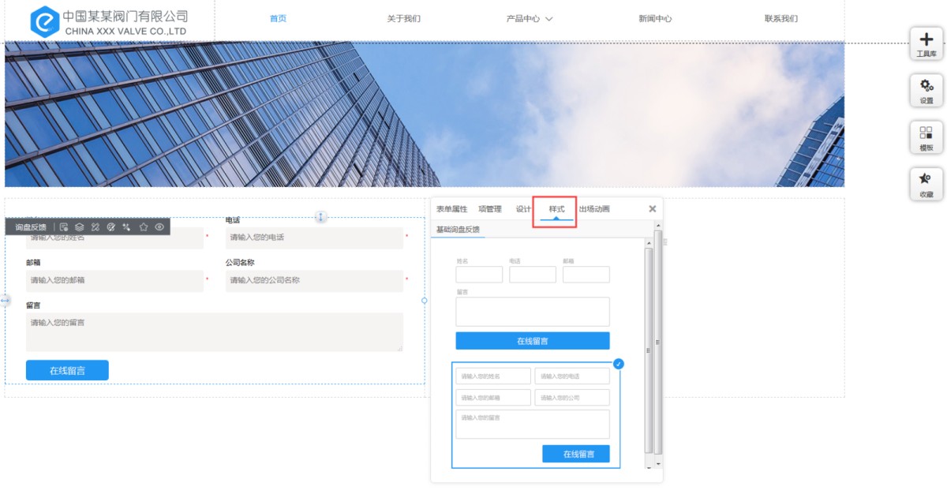Switch to the 设计 tab
This screenshot has height=494, width=947.
pyautogui.click(x=523, y=209)
